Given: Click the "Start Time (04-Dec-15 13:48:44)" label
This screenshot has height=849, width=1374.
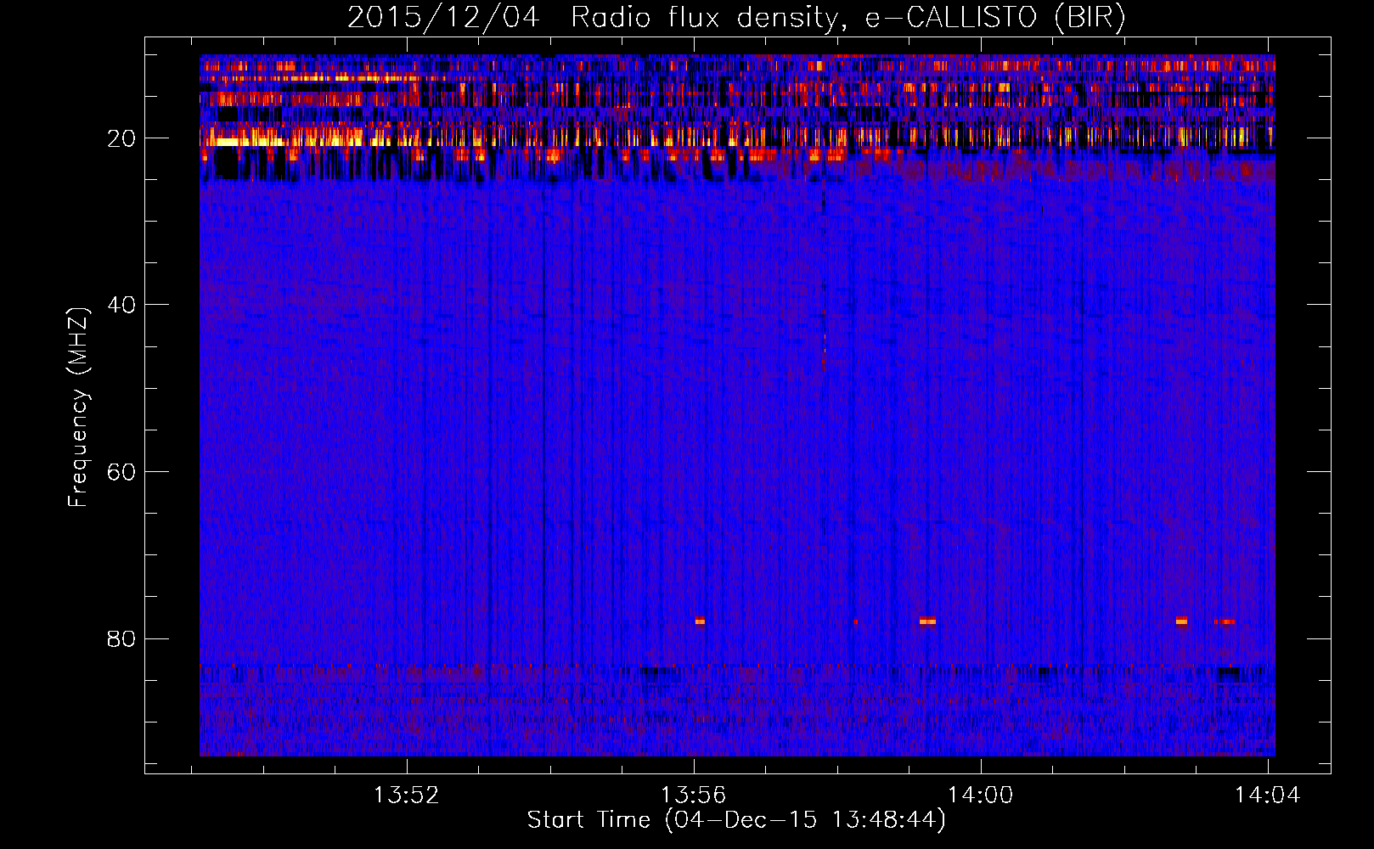Looking at the screenshot, I should 736,820.
